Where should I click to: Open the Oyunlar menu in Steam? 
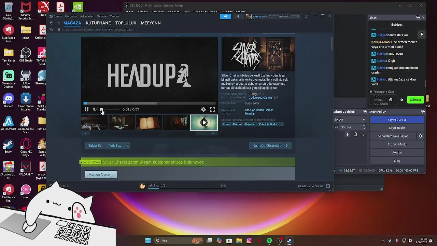click(x=102, y=16)
